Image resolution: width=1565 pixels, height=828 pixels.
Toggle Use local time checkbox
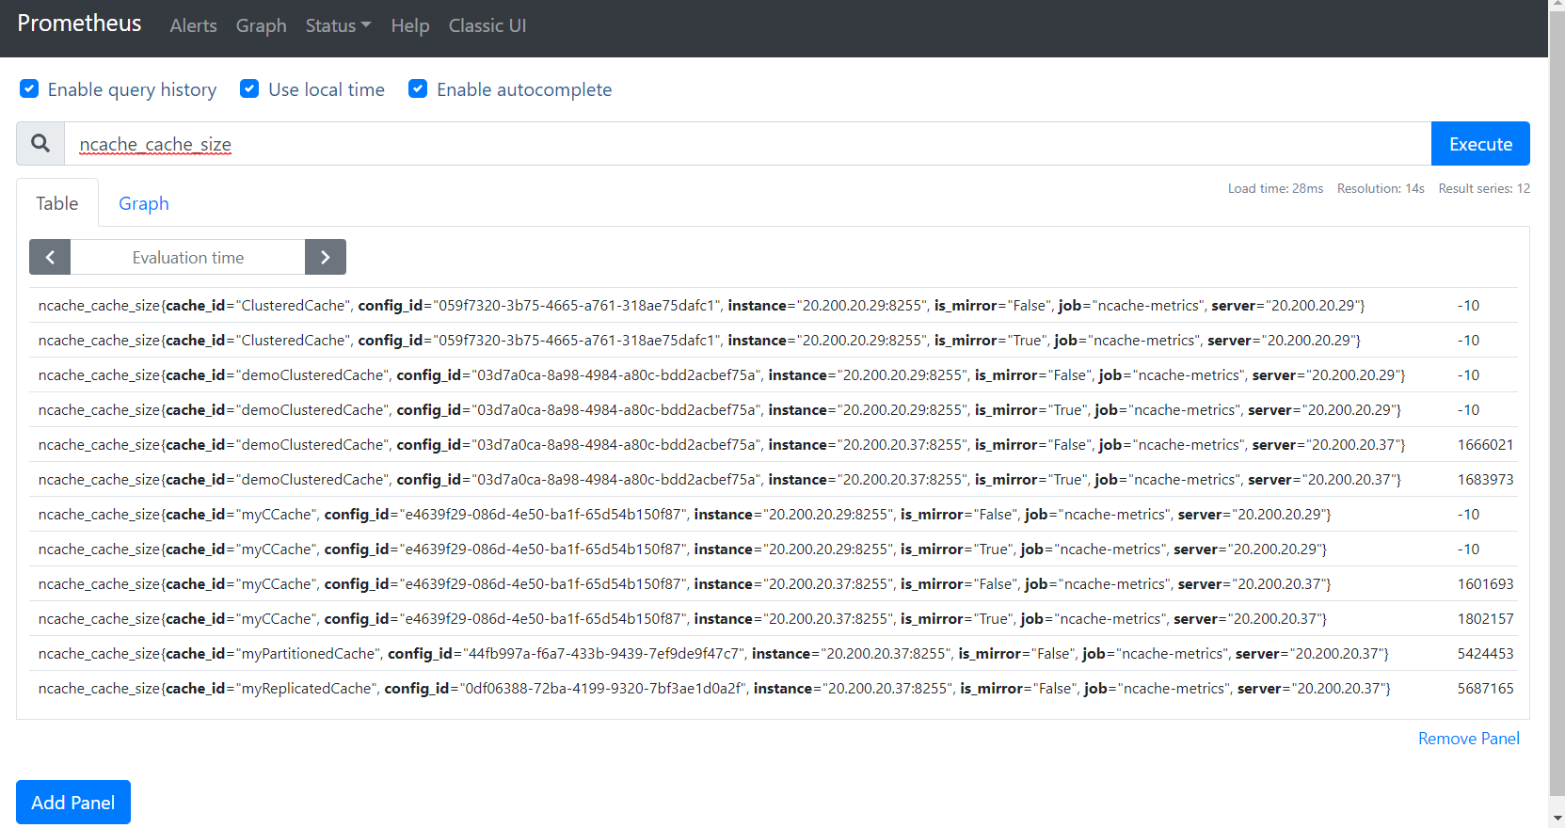point(249,88)
